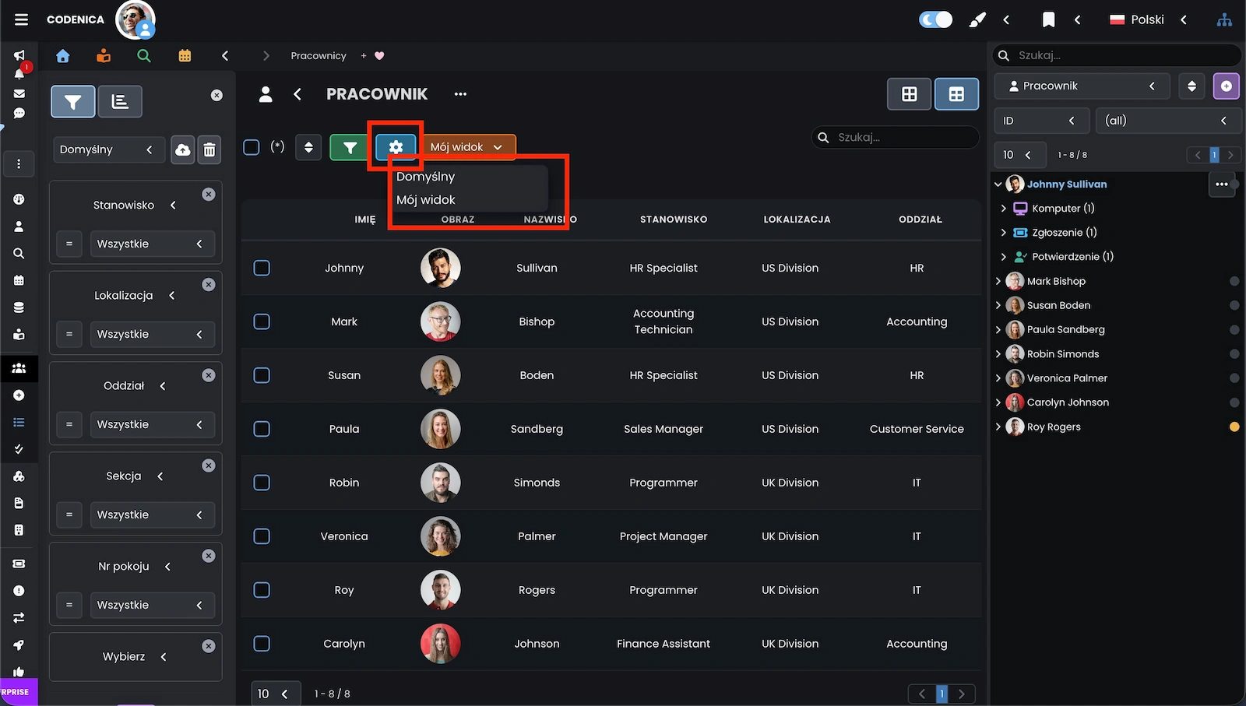Toggle the dark mode switch
Screen dimensions: 1246x706
click(x=935, y=20)
